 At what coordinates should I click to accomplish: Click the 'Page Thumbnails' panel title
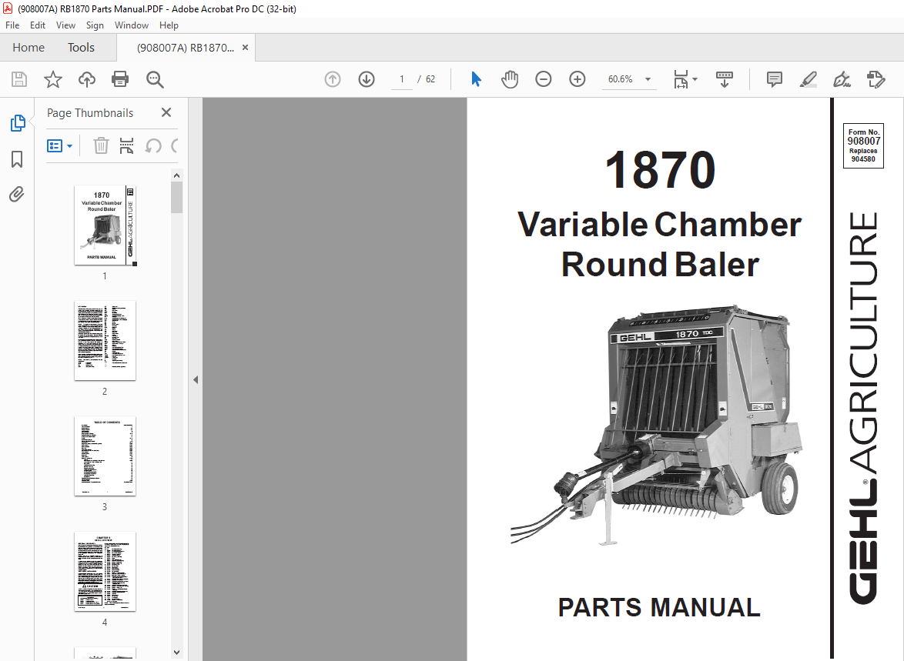90,113
